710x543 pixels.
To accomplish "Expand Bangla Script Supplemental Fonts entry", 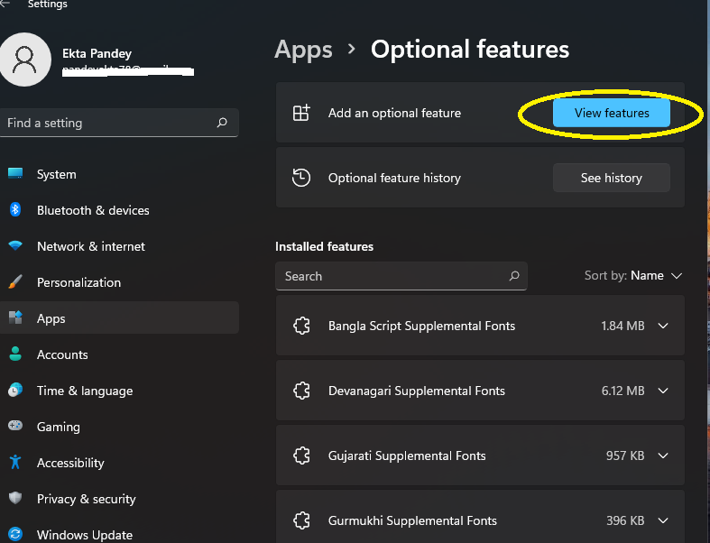I will click(663, 326).
